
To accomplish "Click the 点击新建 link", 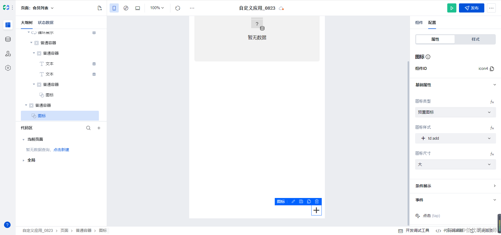I will [61, 150].
